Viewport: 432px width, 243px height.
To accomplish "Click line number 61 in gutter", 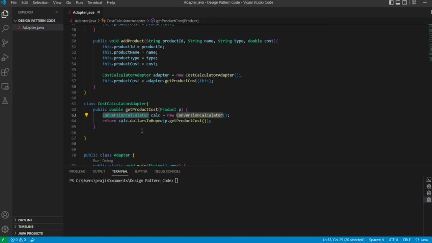I will tap(74, 104).
